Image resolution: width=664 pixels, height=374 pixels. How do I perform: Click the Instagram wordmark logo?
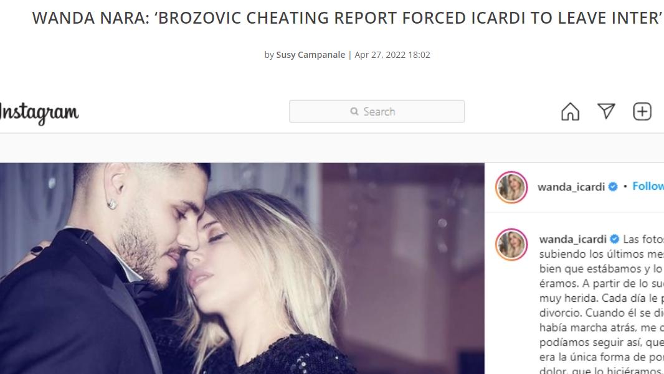coord(39,113)
